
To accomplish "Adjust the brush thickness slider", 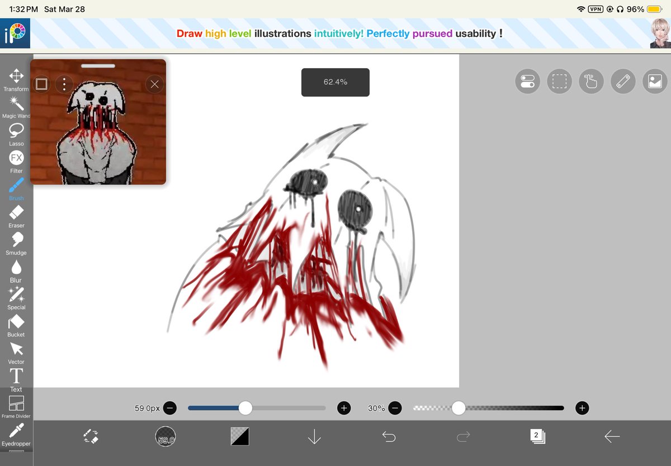I will click(x=257, y=408).
